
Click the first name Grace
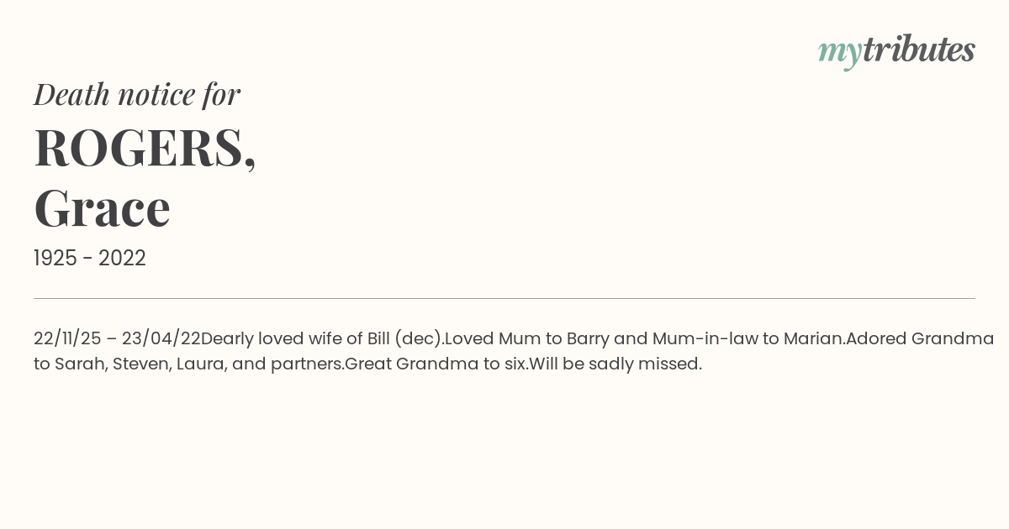pyautogui.click(x=102, y=207)
